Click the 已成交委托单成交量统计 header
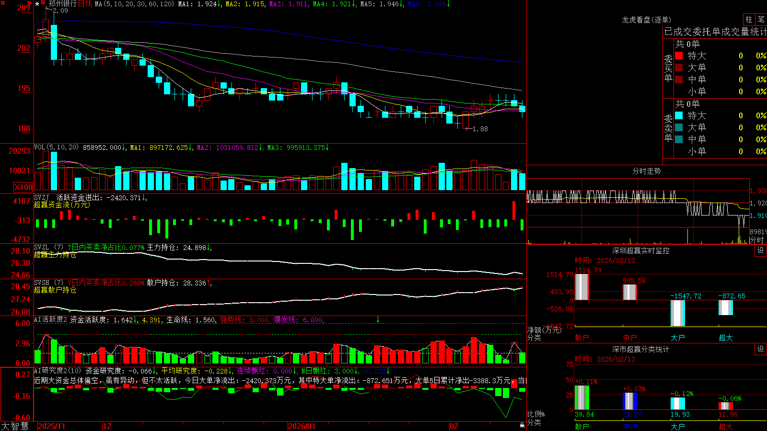 (715, 32)
